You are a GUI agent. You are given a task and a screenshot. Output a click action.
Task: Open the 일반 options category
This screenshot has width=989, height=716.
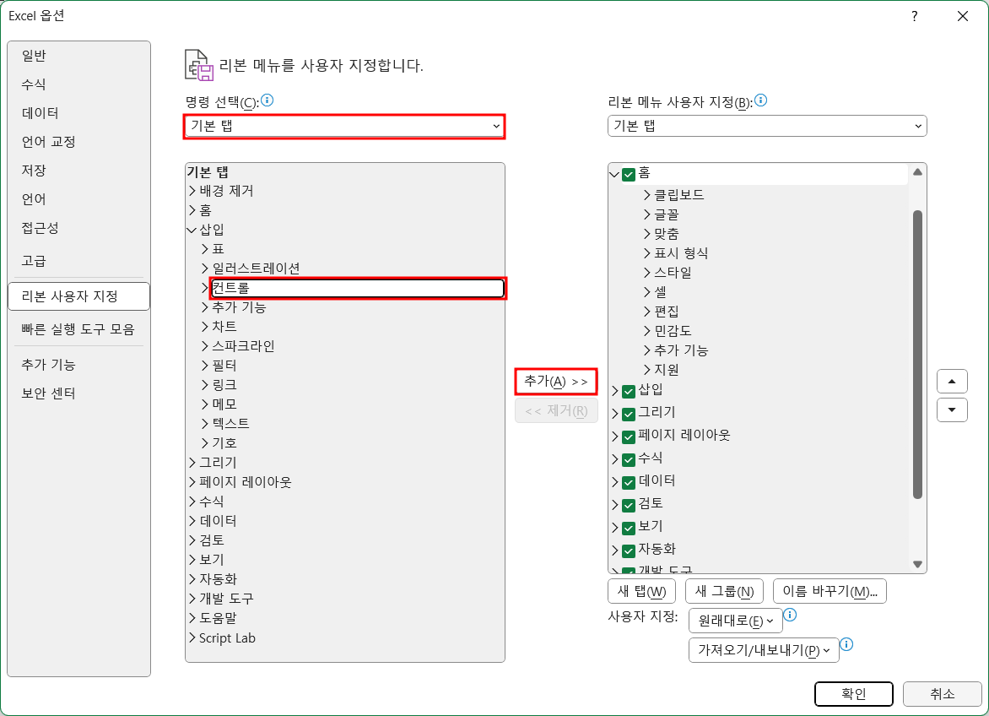(78, 56)
